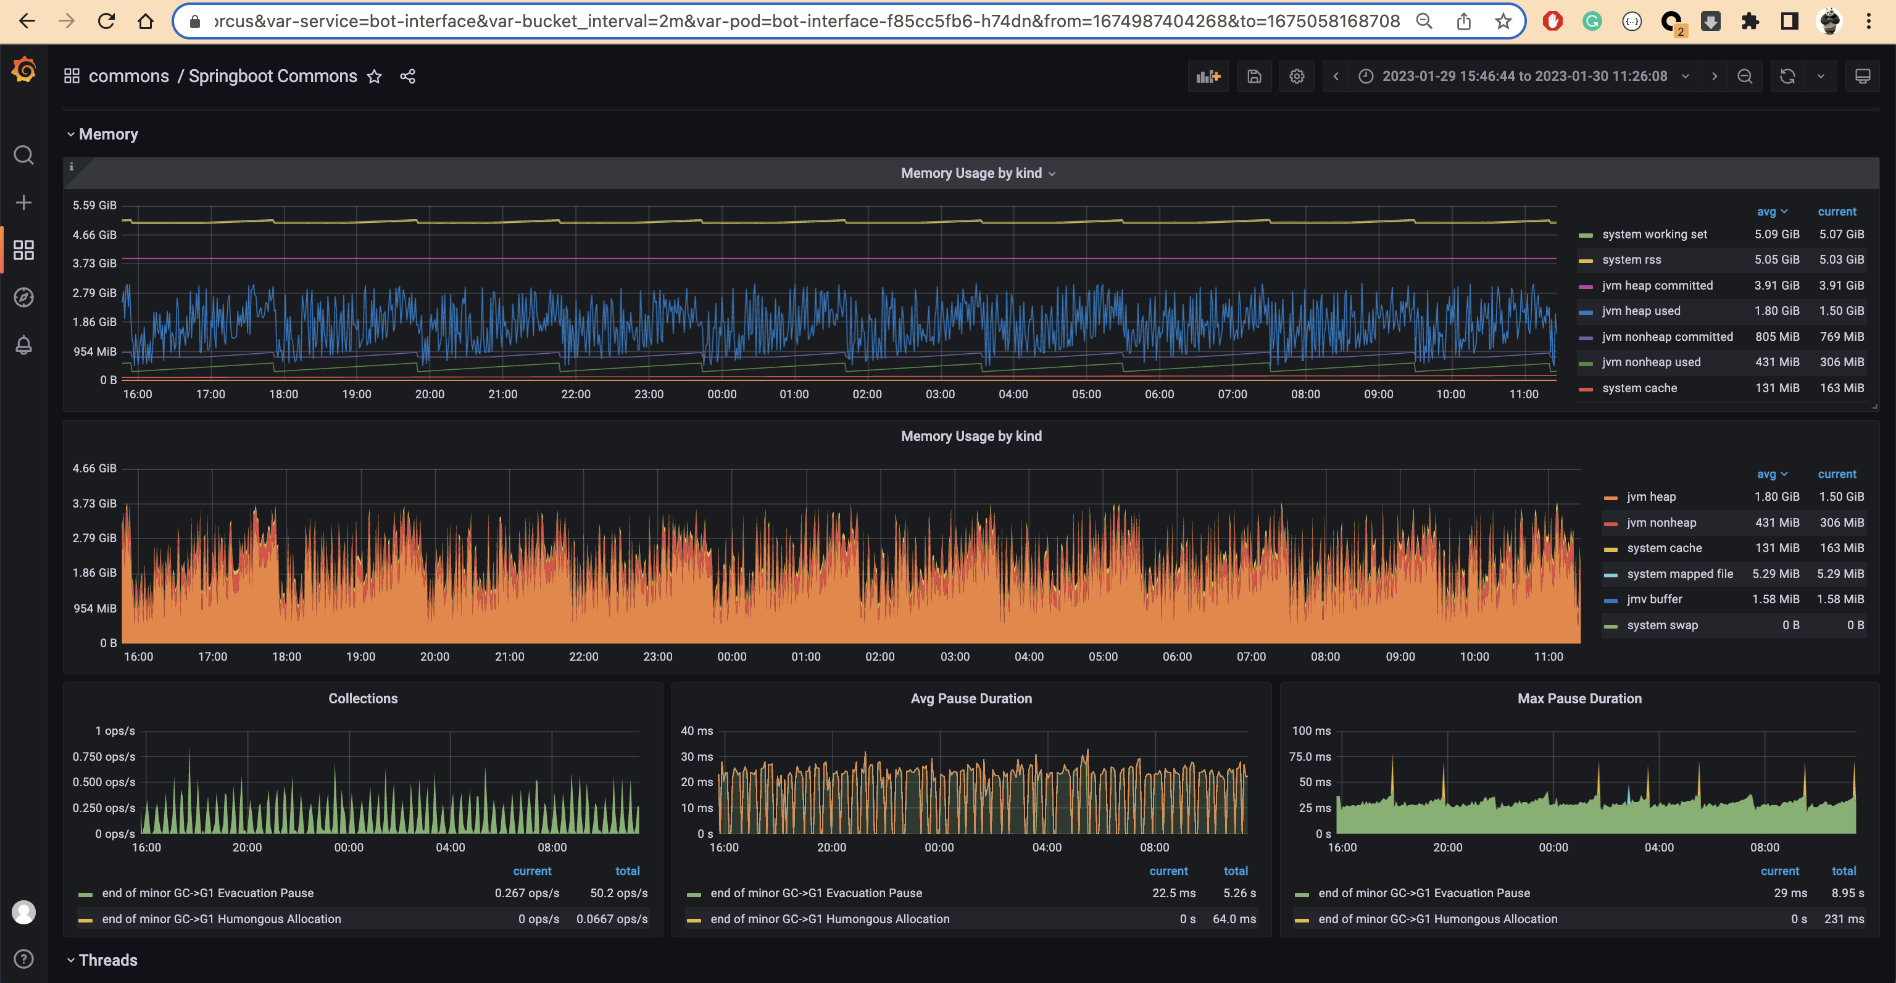
Task: Open dashboard settings with the gear icon
Action: pyautogui.click(x=1297, y=76)
